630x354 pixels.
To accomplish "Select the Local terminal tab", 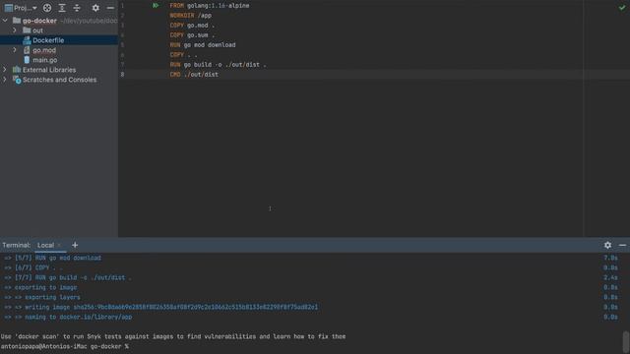I will click(x=45, y=245).
